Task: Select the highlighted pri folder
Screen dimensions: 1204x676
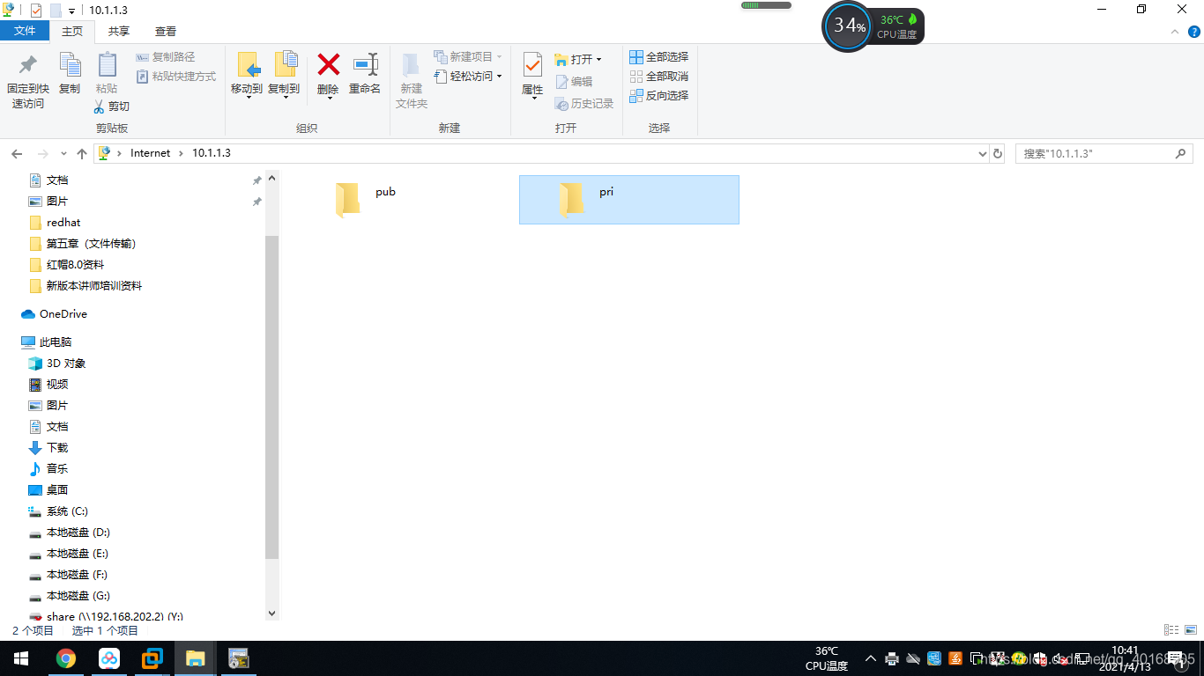Action: (x=629, y=200)
